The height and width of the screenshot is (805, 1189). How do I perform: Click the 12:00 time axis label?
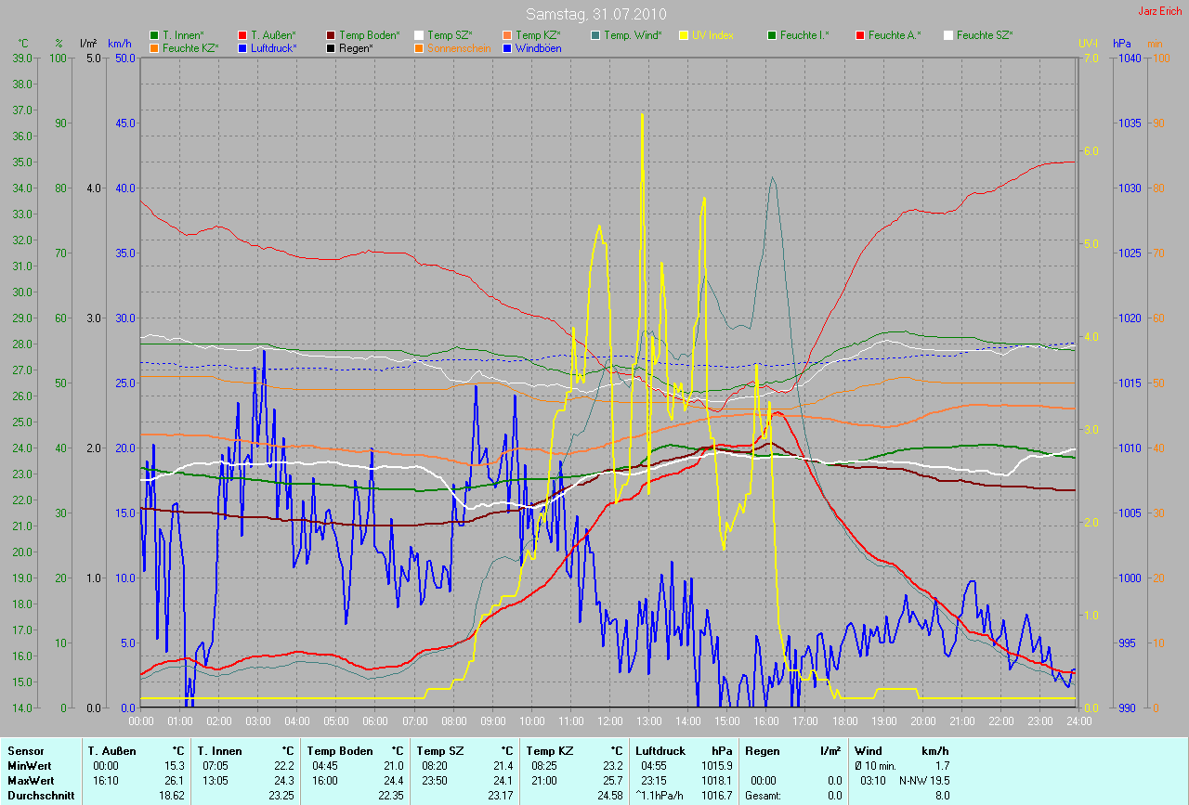(609, 721)
